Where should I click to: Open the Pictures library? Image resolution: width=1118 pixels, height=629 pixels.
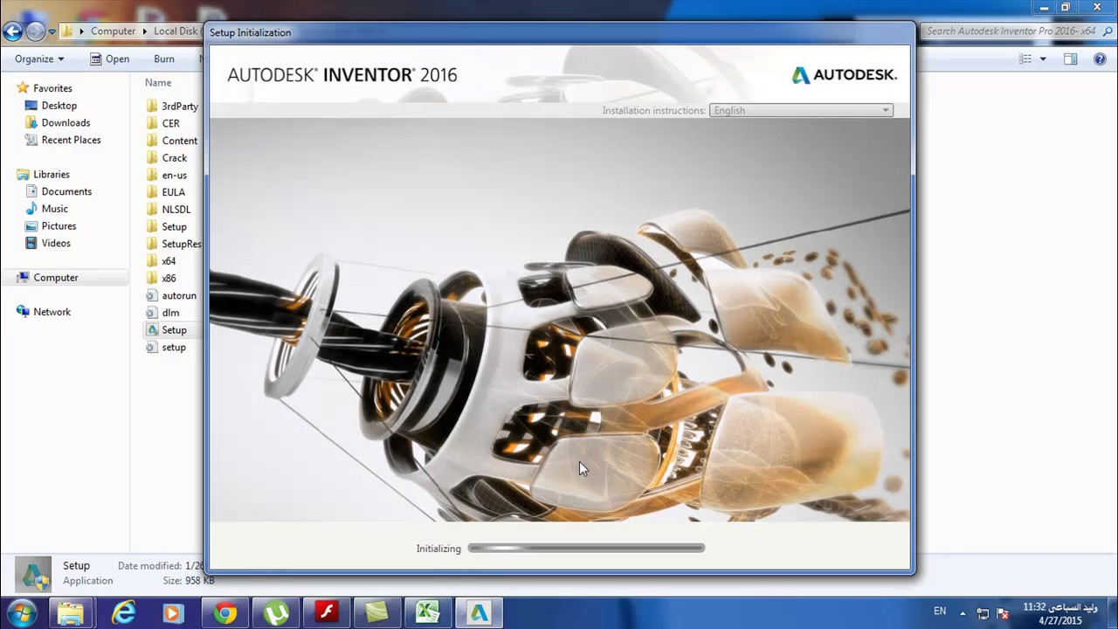59,226
